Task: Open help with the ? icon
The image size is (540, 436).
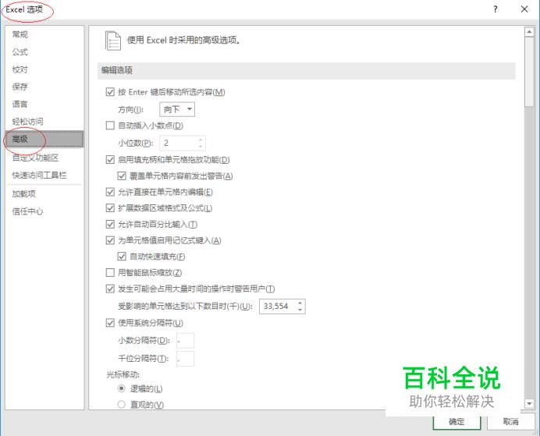Action: pos(496,9)
